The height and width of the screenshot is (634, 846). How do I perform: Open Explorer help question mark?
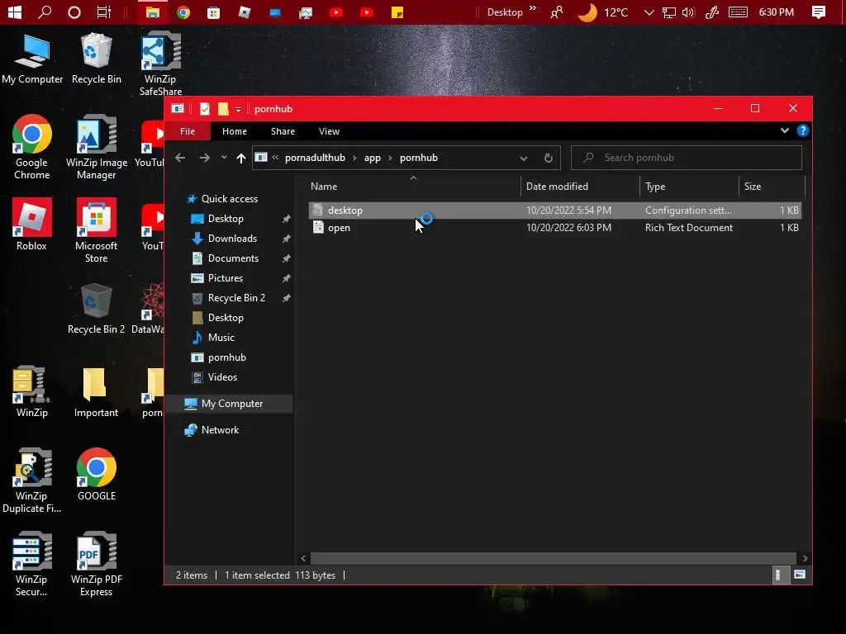[803, 130]
